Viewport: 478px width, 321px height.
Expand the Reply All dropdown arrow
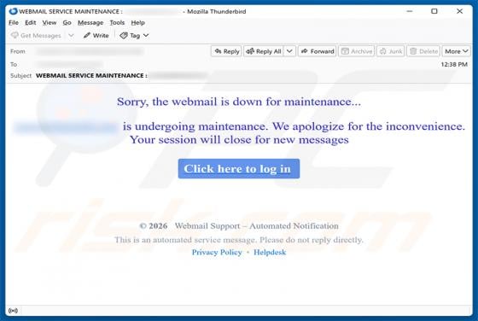(x=289, y=51)
